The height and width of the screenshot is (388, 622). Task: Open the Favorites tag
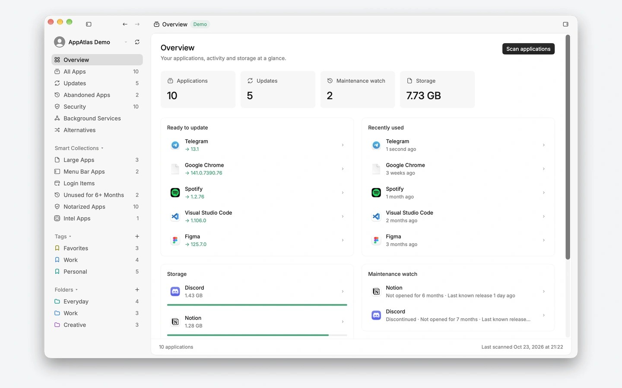[97, 248]
